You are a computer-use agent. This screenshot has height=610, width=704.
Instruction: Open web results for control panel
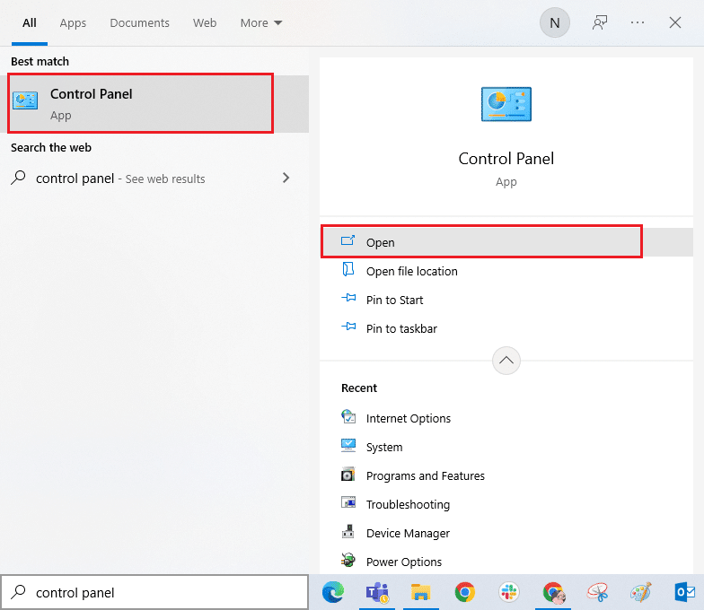pos(154,179)
